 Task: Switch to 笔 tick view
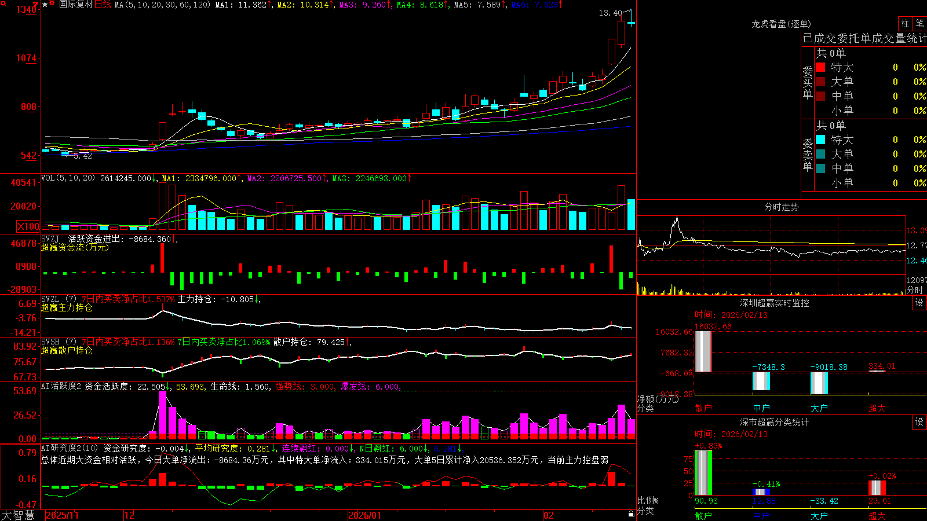(x=920, y=23)
